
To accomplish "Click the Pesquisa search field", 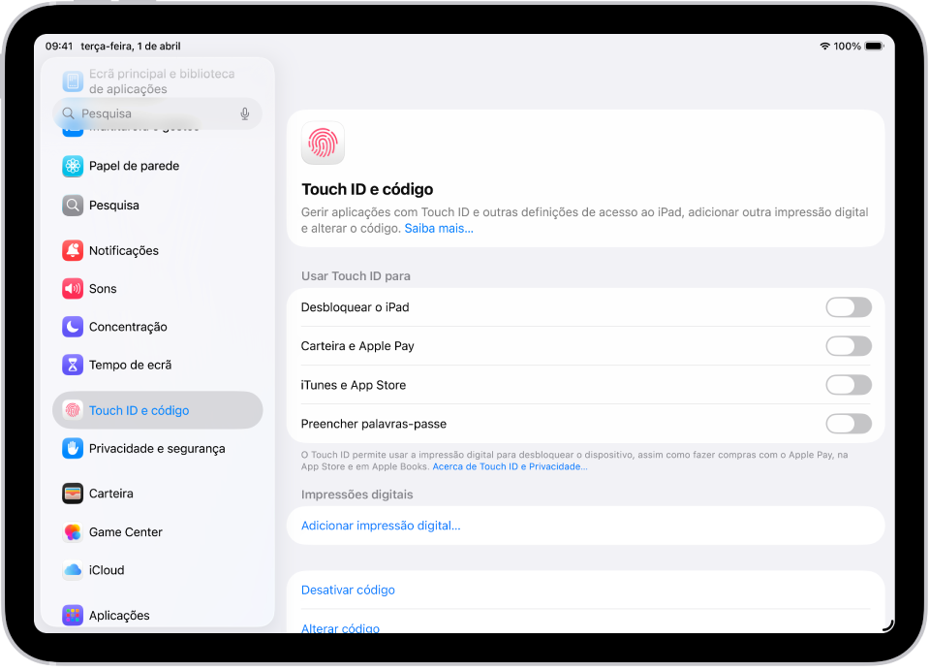I will coord(145,113).
